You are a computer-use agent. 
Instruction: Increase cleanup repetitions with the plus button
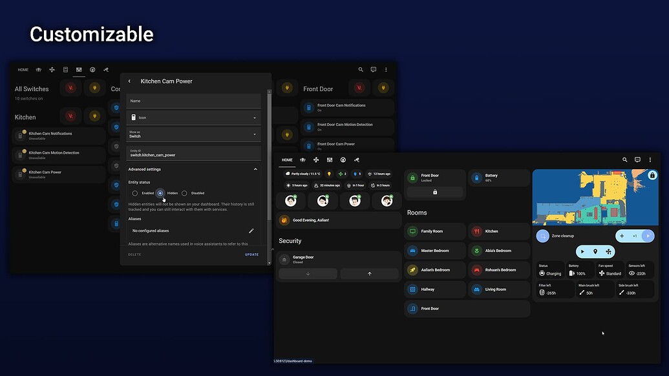tap(622, 236)
